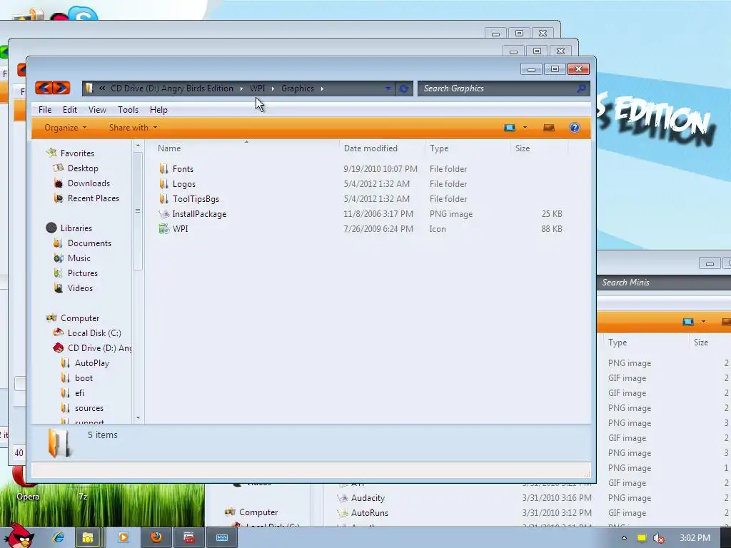Open the View menu
The width and height of the screenshot is (731, 548).
click(x=97, y=109)
